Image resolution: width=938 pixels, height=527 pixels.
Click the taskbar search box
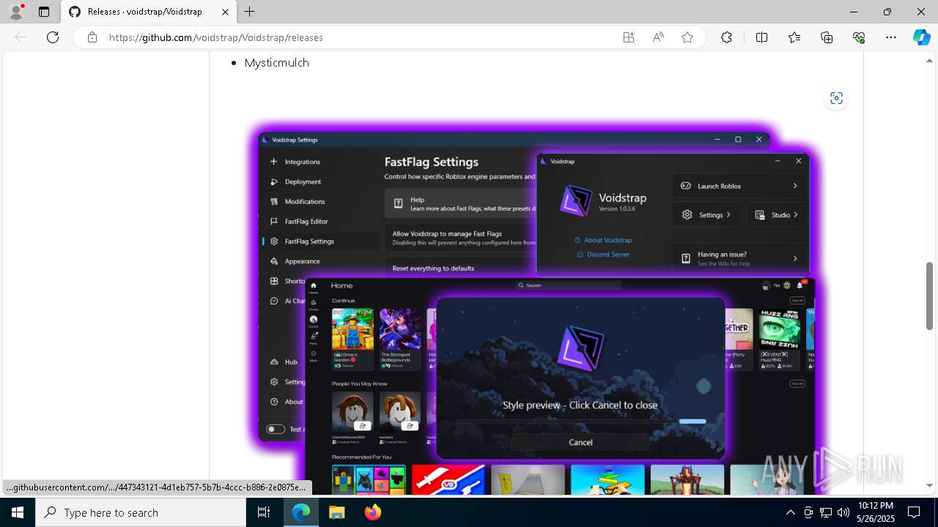pyautogui.click(x=141, y=512)
